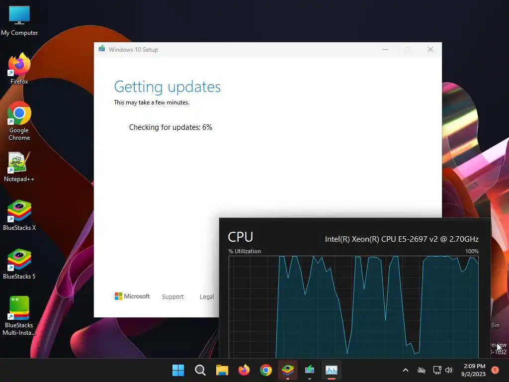This screenshot has height=382, width=509.
Task: Click 'This may take a few minutes.' text
Action: [x=151, y=102]
